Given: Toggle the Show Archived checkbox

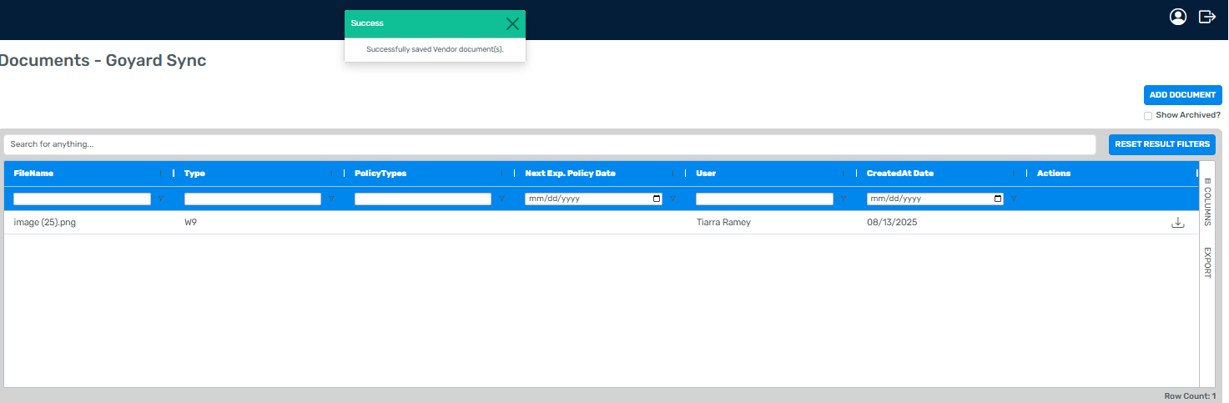Looking at the screenshot, I should [x=1148, y=116].
